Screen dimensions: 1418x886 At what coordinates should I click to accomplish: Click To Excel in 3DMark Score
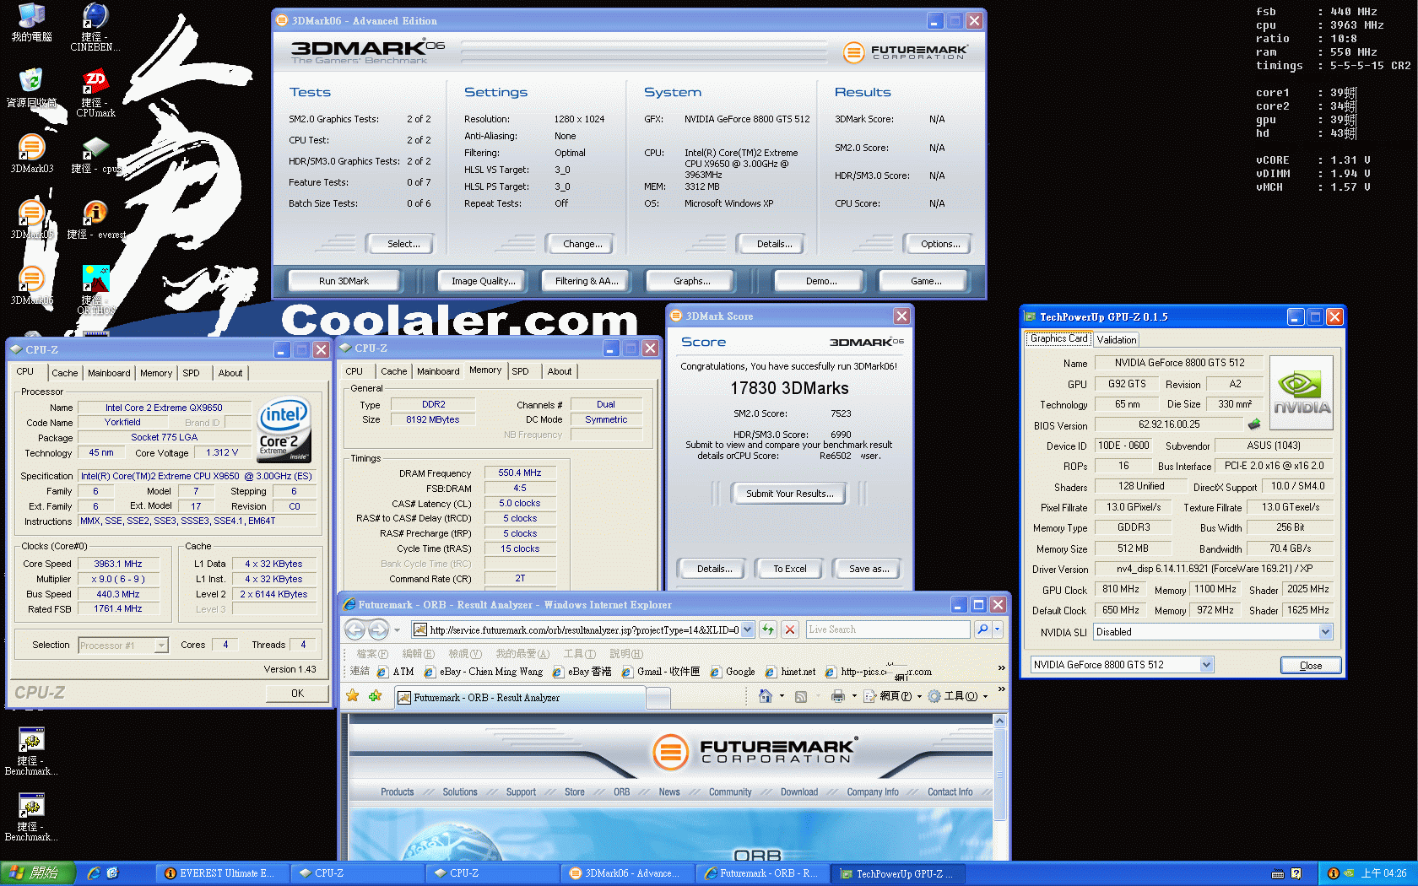pos(789,569)
